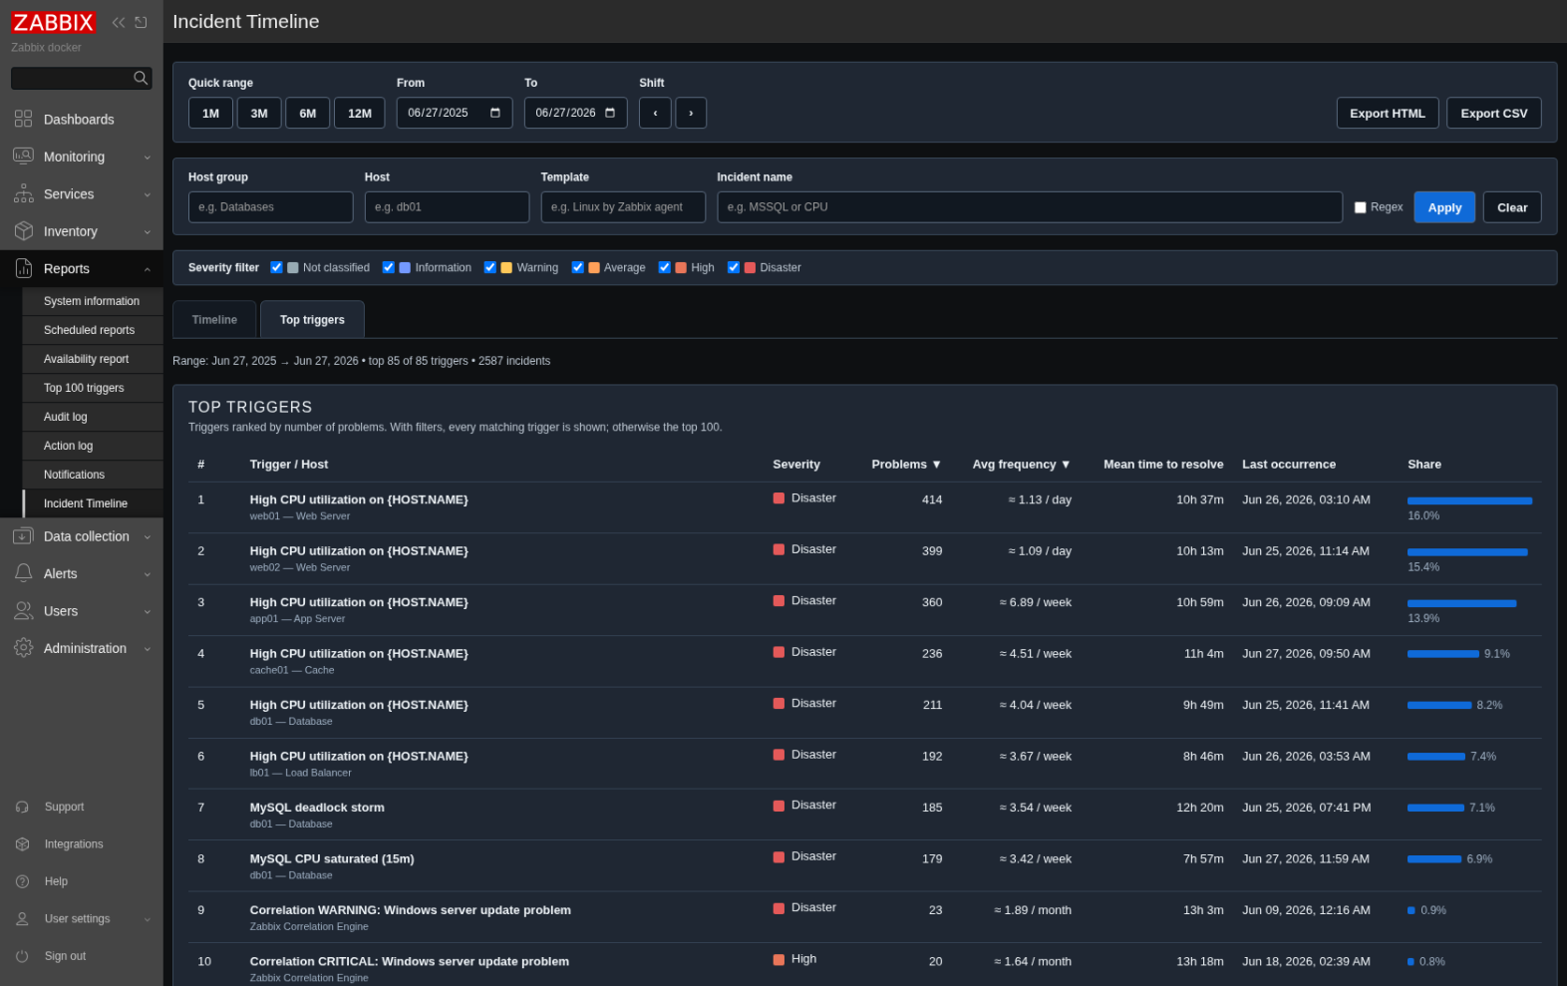Expand the Alerts menu chevron
This screenshot has height=986, width=1567.
148,574
